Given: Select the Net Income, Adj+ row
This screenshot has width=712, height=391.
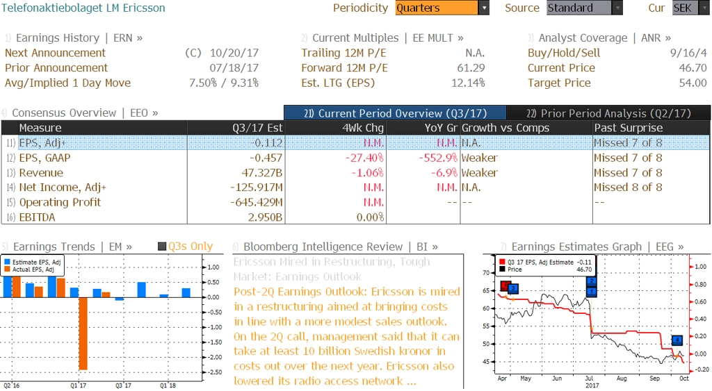Looking at the screenshot, I should click(x=355, y=188).
